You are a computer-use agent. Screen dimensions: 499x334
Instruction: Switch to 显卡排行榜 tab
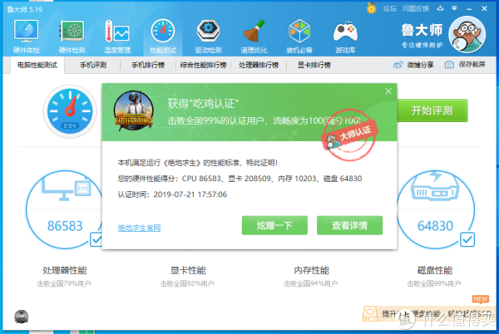point(314,65)
